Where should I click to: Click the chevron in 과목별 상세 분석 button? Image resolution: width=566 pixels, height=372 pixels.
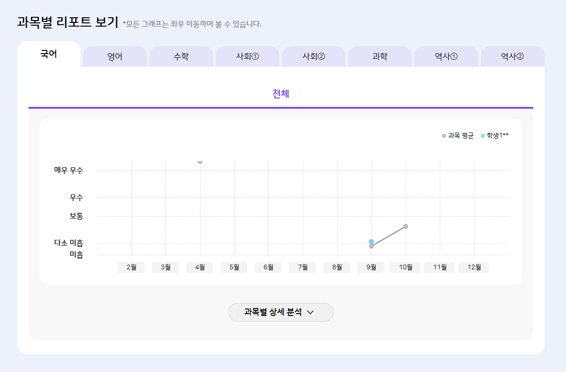pyautogui.click(x=310, y=312)
